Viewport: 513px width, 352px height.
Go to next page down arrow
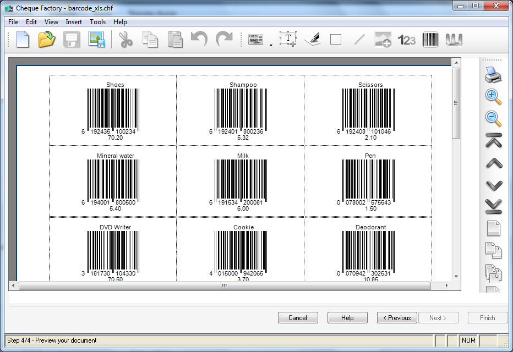click(494, 185)
